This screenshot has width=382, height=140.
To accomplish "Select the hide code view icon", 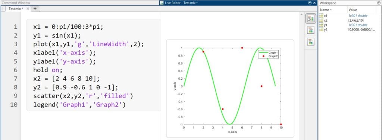I will pyautogui.click(x=311, y=42).
